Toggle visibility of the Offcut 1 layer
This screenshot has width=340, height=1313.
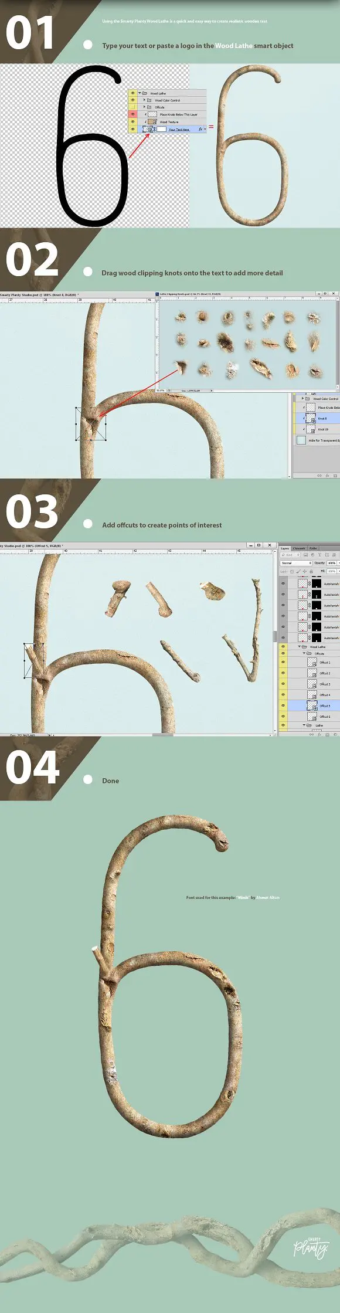pos(283,663)
